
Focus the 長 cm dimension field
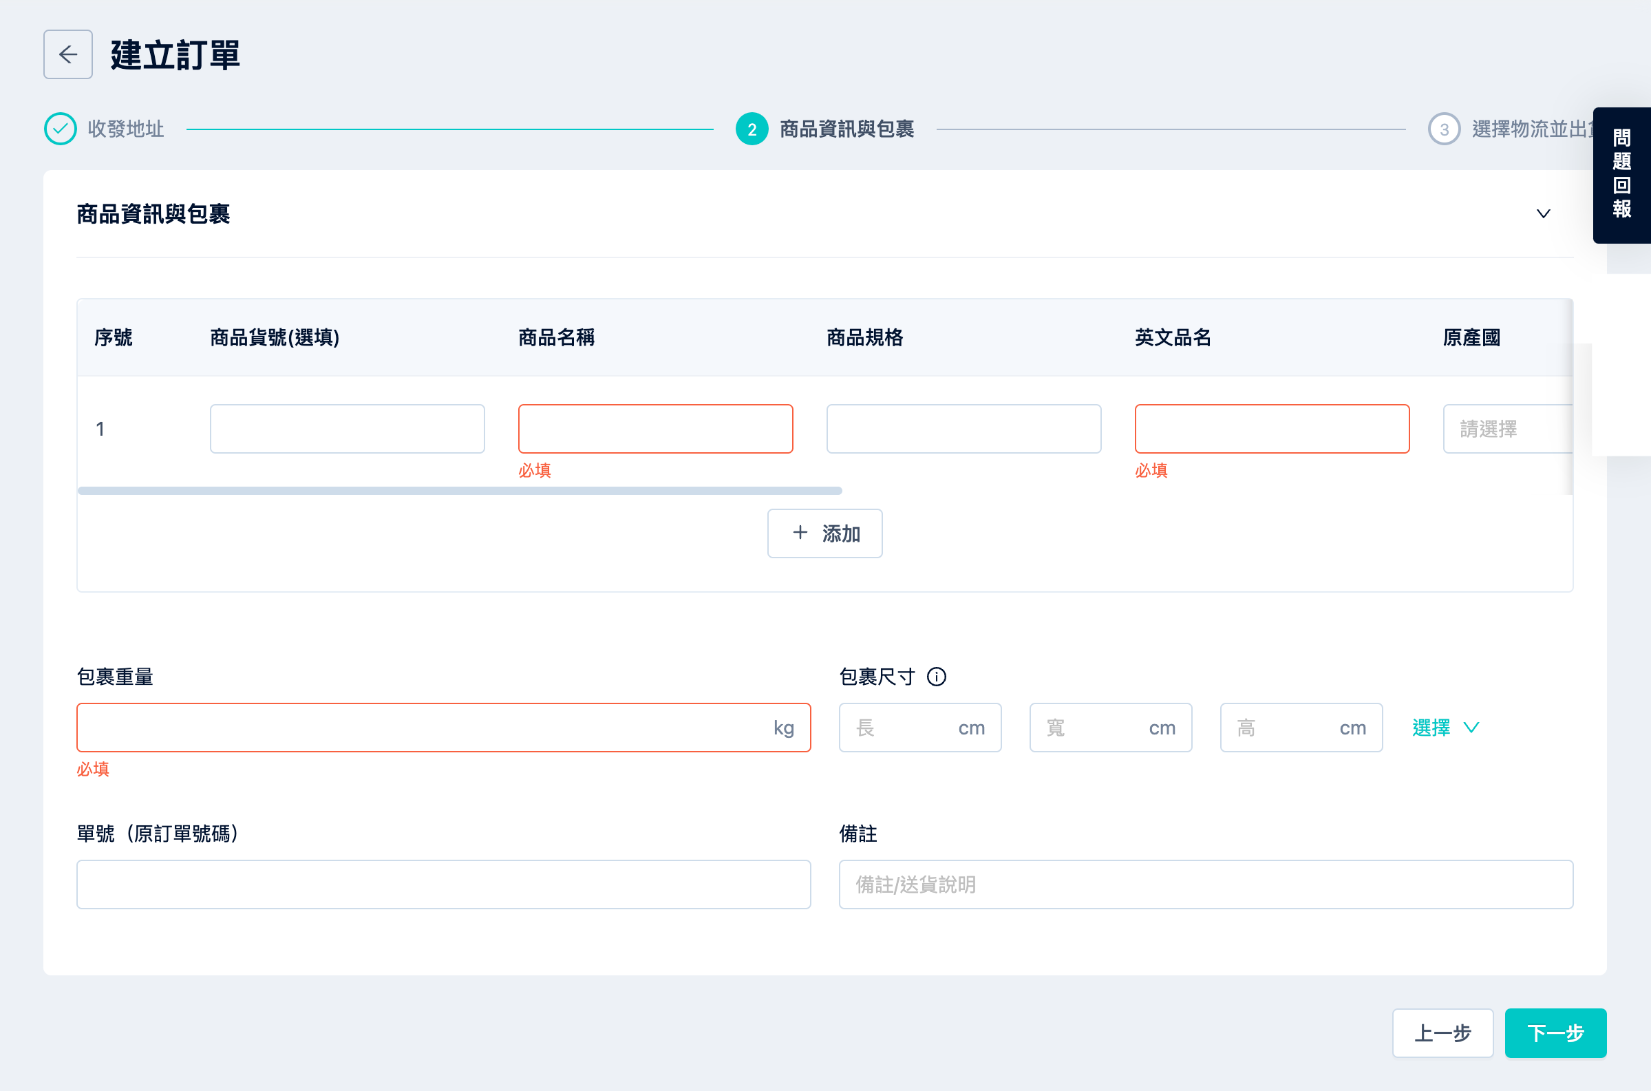[919, 727]
